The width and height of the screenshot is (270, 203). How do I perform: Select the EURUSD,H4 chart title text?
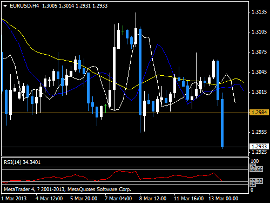(24, 6)
